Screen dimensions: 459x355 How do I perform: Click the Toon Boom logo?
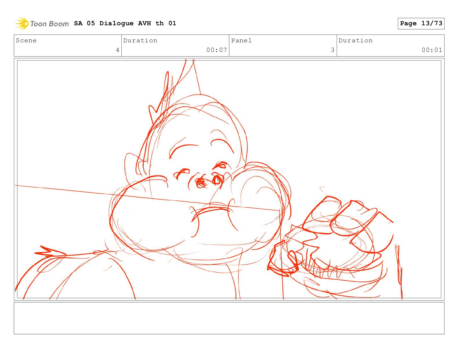42,23
